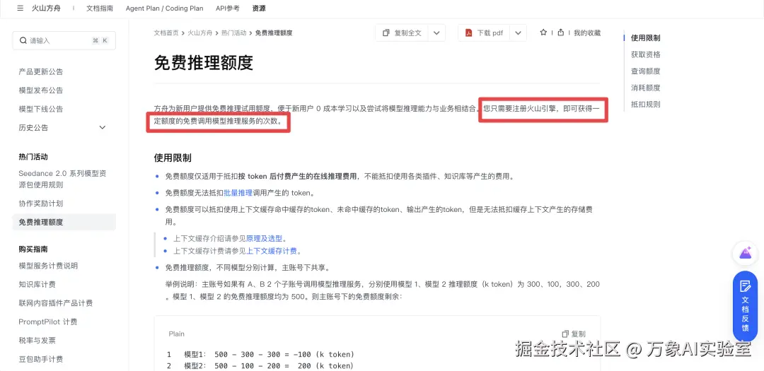
Task: Expand the 复制全文 dropdown arrow
Action: click(x=436, y=33)
